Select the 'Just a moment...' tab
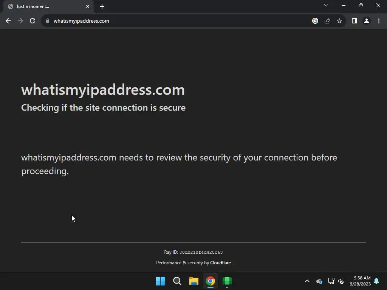 coord(48,6)
